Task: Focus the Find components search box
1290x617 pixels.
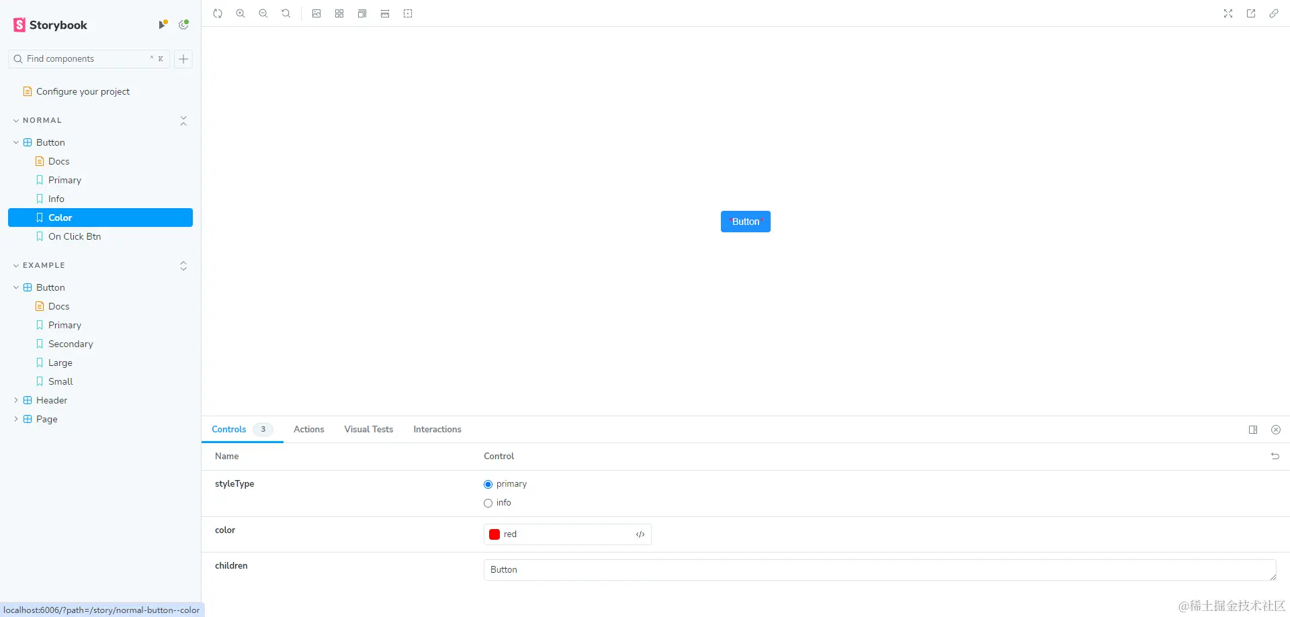Action: point(89,59)
